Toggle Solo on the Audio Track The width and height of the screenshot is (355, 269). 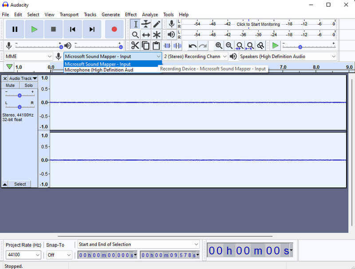click(x=28, y=86)
